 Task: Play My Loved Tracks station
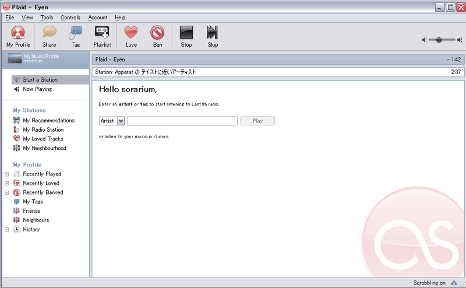point(43,139)
